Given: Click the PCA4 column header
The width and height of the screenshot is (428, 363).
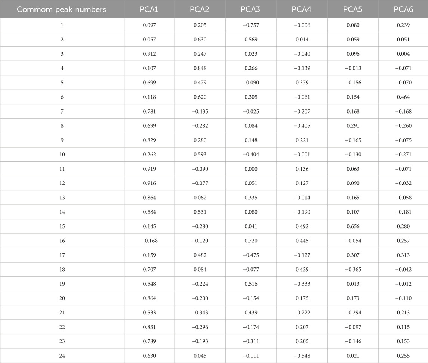Looking at the screenshot, I should (302, 9).
